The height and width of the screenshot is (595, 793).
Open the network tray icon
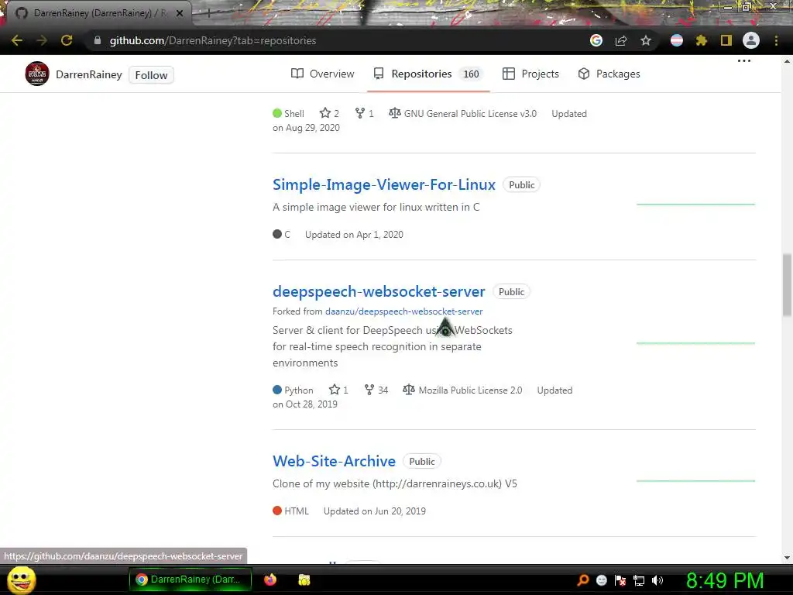[x=639, y=581]
